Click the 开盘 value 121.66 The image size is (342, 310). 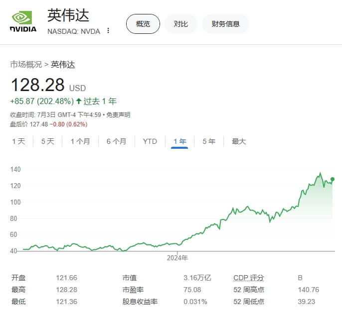(x=66, y=278)
